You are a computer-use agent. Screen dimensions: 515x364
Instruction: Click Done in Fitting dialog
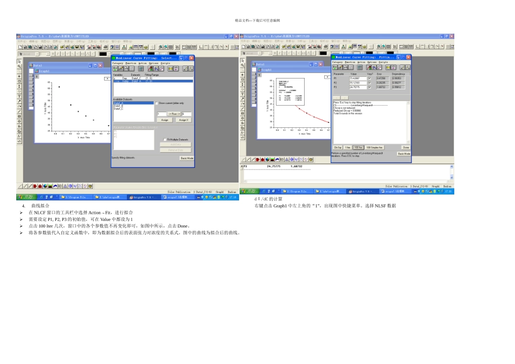pos(406,147)
